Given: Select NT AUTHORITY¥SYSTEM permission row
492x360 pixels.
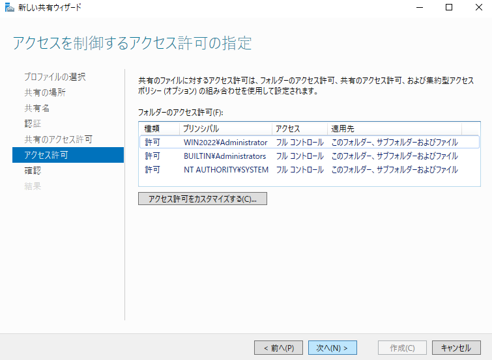Looking at the screenshot, I should click(225, 170).
